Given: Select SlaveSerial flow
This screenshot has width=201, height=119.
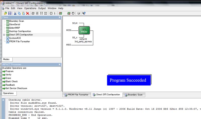Looking at the screenshot, I should pos(15,24).
